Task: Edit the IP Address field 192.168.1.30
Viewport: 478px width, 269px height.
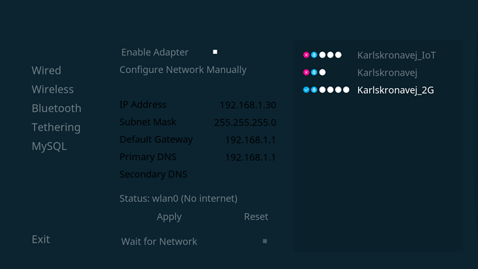Action: [248, 105]
